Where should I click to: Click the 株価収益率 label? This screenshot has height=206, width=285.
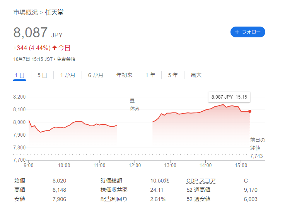[114, 190]
